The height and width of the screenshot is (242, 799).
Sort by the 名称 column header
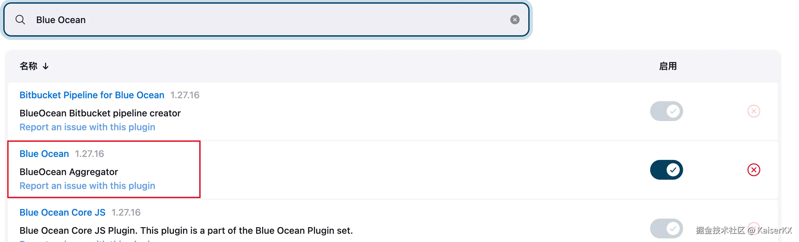click(x=29, y=66)
